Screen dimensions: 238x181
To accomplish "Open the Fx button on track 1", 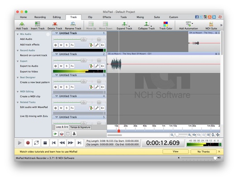I will (72, 45).
